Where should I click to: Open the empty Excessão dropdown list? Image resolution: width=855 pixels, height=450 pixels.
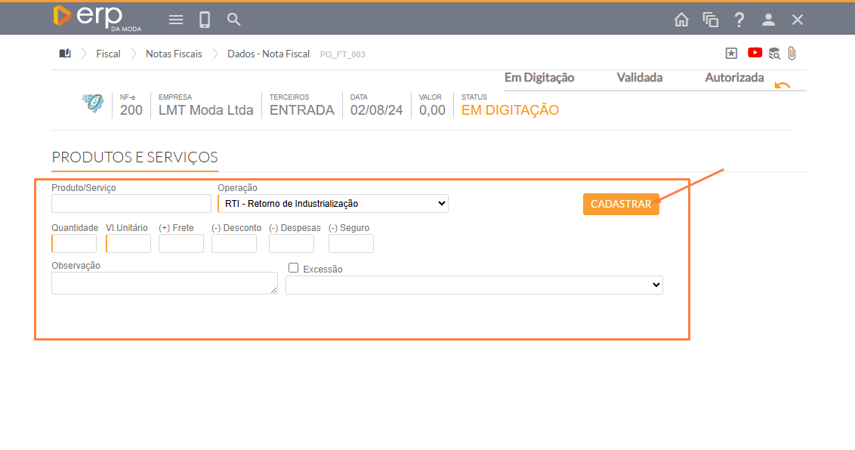click(x=474, y=285)
